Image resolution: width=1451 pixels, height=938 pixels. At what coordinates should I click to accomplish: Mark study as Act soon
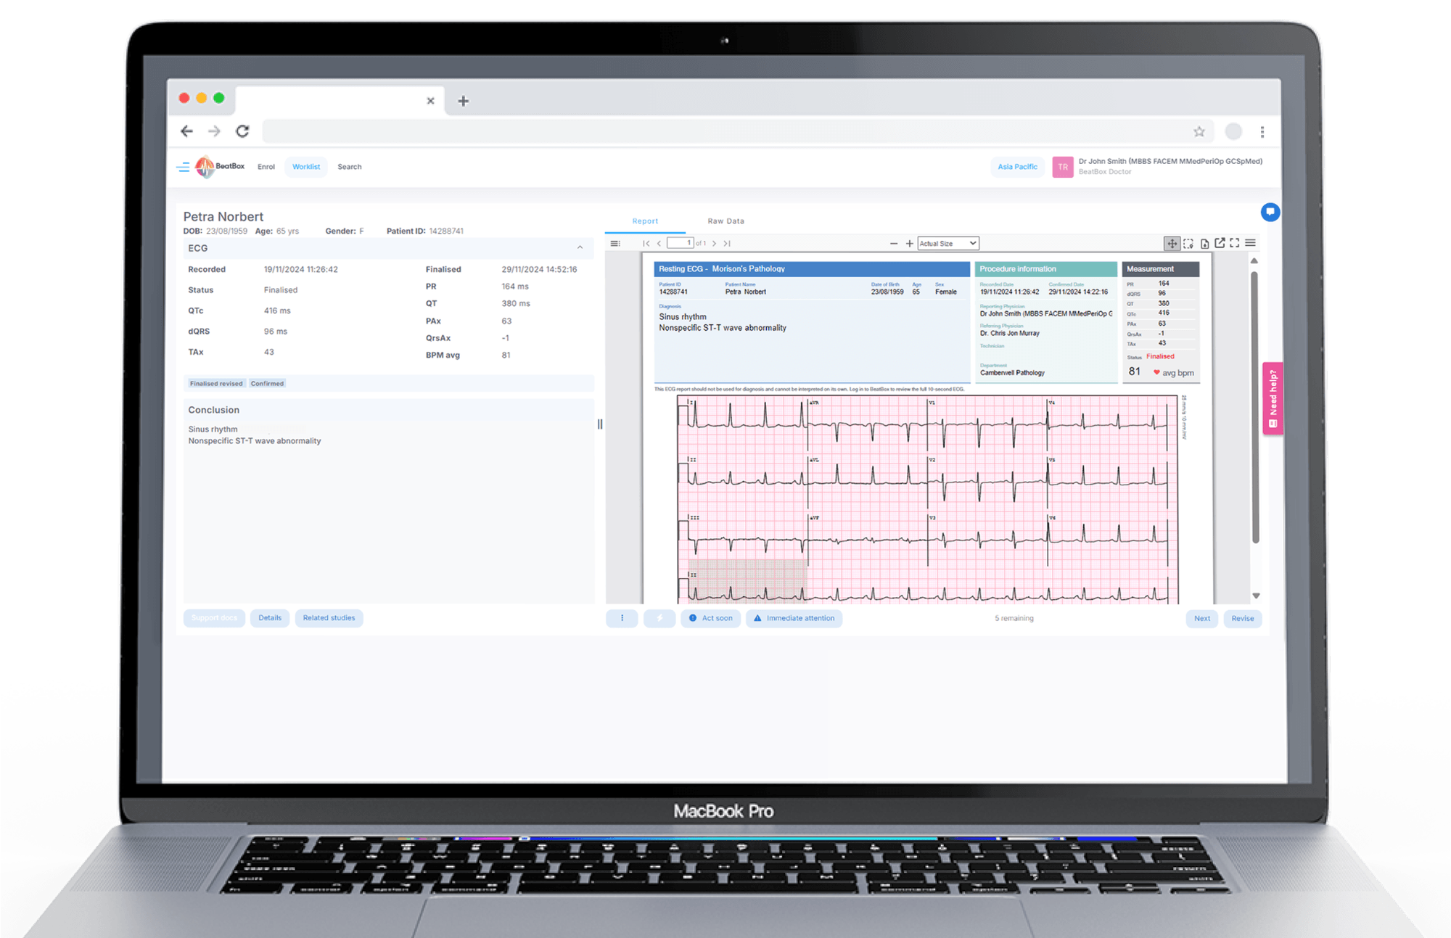click(710, 618)
